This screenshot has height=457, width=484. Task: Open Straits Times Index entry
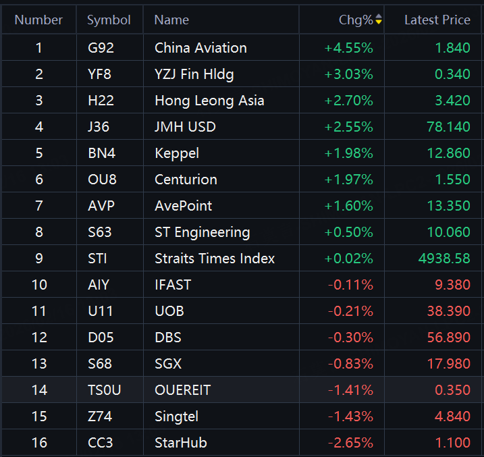coord(215,259)
